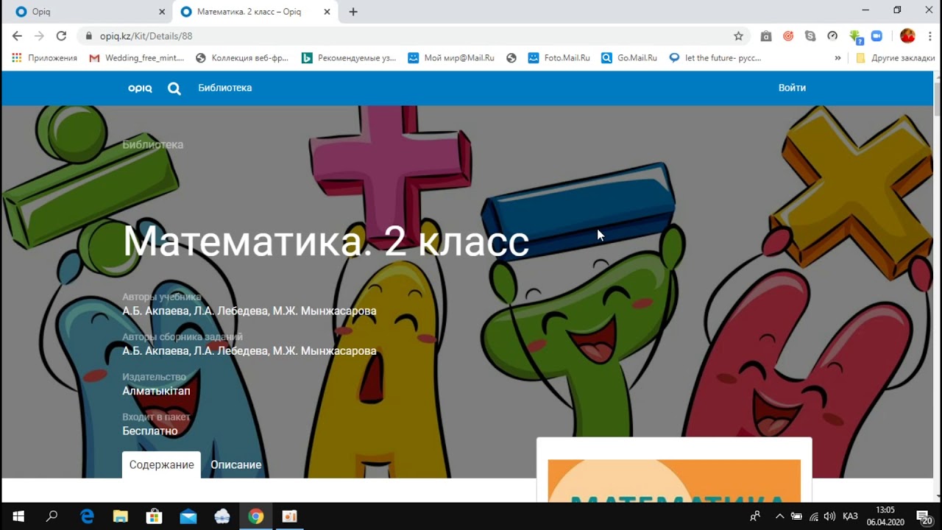
Task: Open the Другие закладки folder
Action: 895,57
